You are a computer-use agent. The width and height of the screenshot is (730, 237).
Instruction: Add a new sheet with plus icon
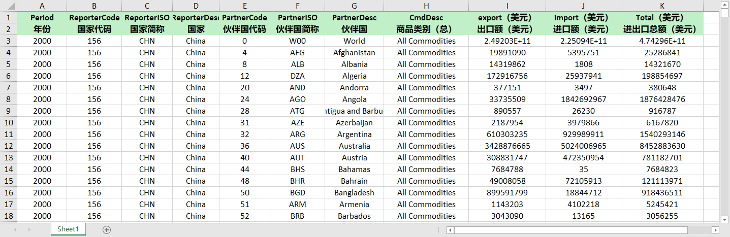click(107, 229)
